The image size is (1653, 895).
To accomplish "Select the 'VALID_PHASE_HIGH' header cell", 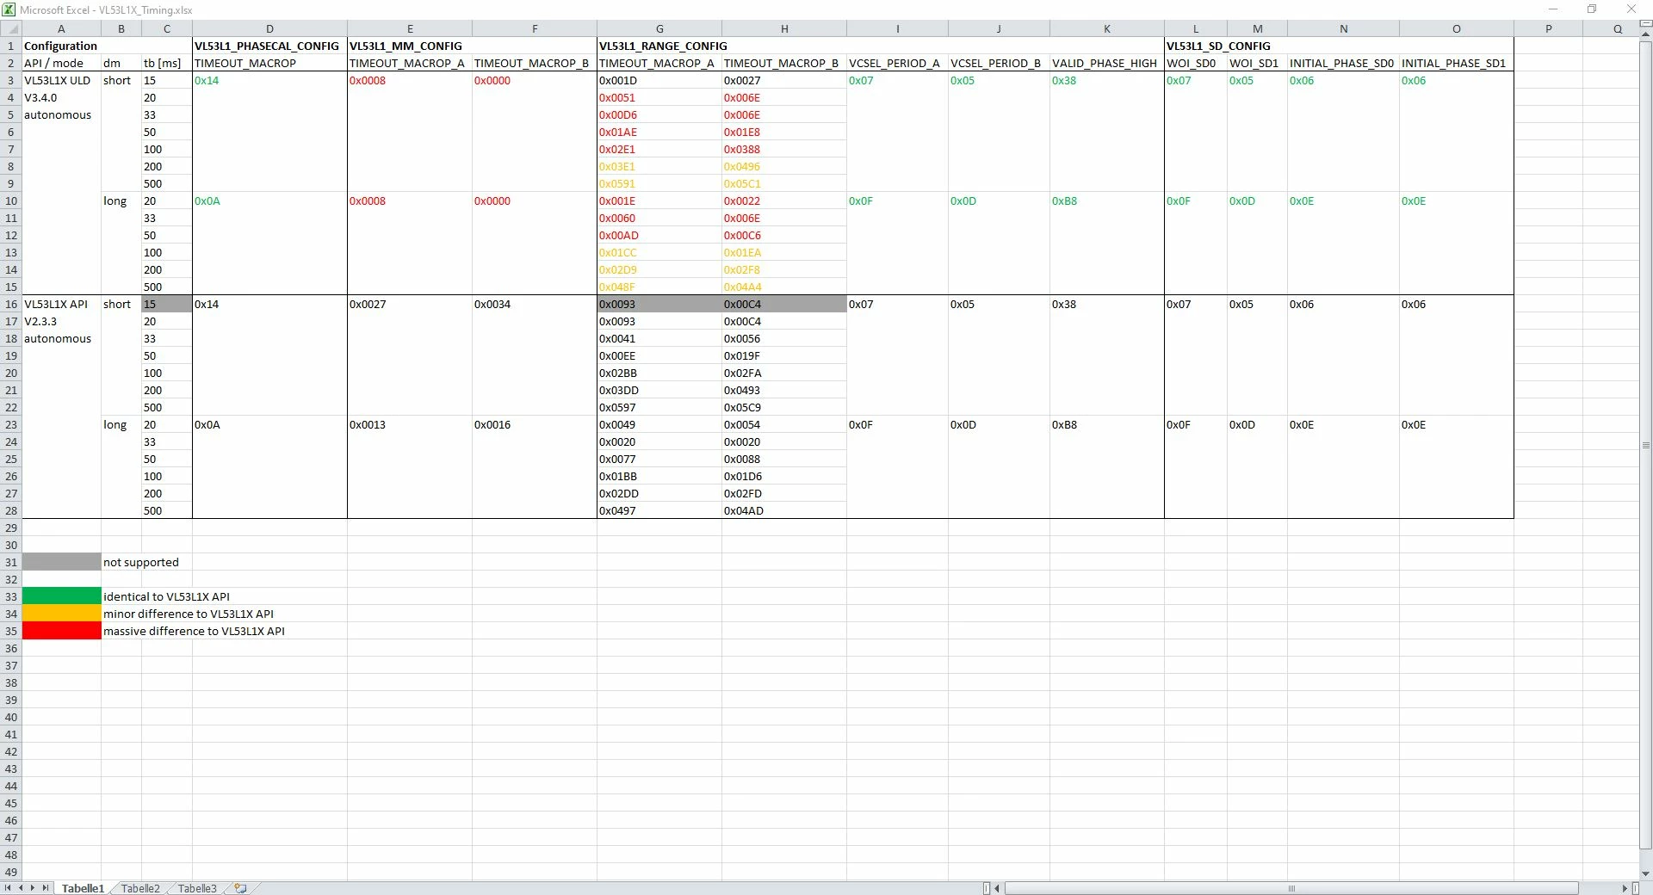I will (1107, 63).
